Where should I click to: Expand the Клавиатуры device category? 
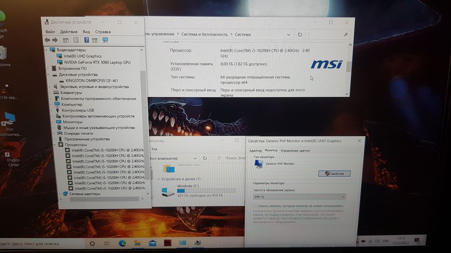[x=50, y=93]
